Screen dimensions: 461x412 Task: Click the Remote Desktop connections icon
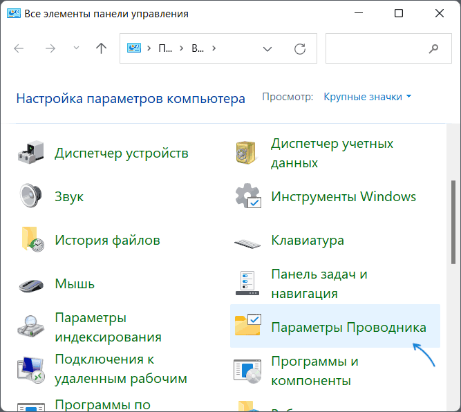(31, 370)
